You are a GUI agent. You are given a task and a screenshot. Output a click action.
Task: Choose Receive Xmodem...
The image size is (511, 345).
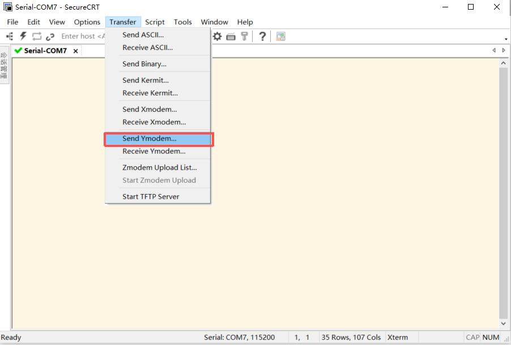coord(158,122)
